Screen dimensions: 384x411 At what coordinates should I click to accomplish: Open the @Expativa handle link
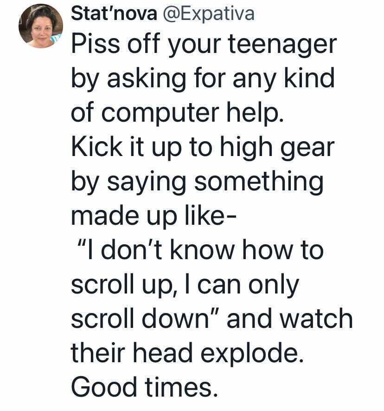pos(209,14)
